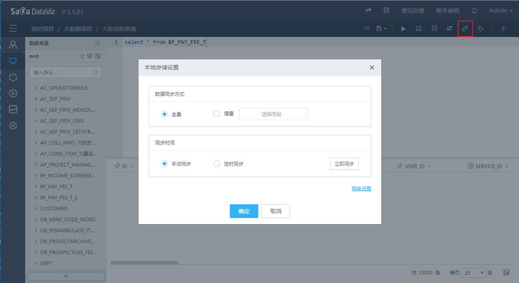Open the SERVICE_ID column dropdown
This screenshot has width=519, height=283.
point(507,166)
